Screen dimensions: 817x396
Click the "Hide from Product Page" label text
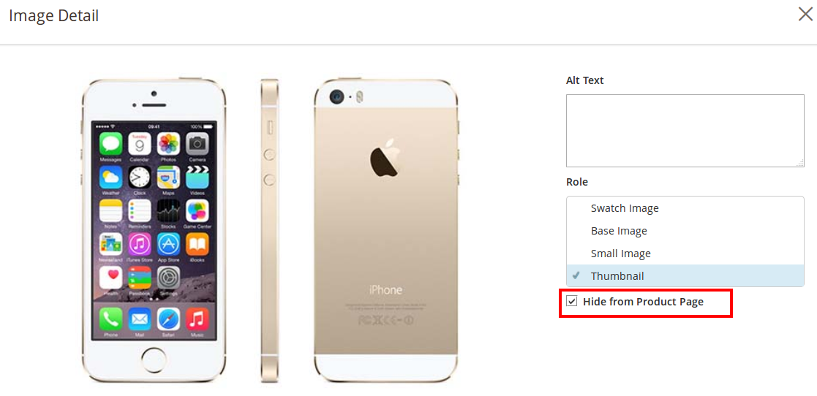643,302
